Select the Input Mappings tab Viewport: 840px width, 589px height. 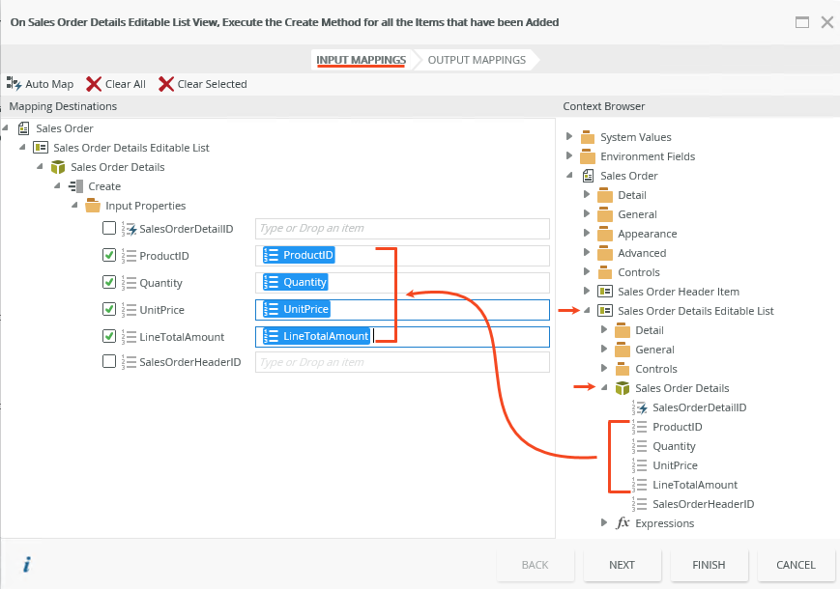[361, 60]
